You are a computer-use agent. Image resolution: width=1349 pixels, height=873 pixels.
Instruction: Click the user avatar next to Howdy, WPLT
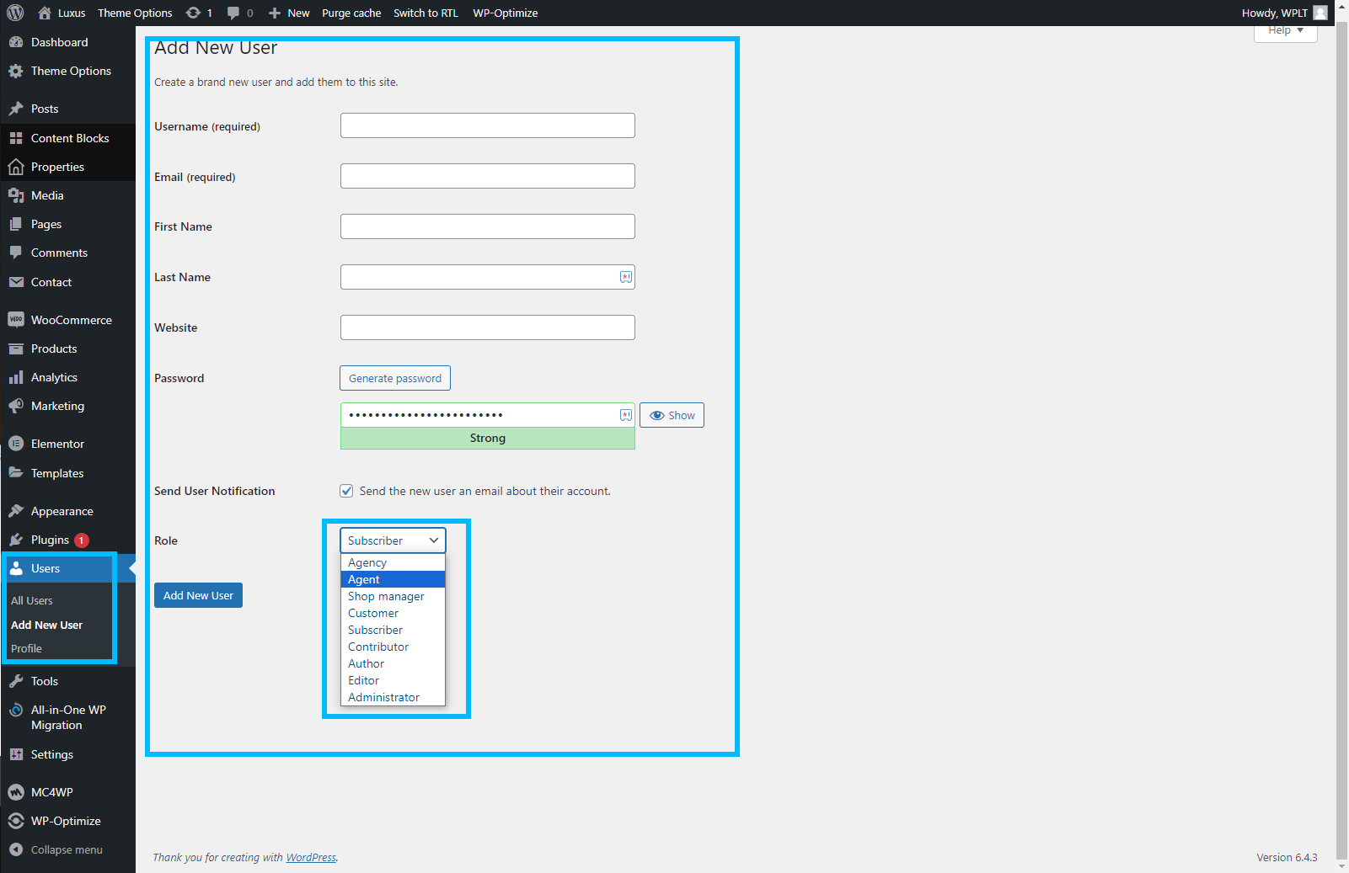(x=1320, y=13)
